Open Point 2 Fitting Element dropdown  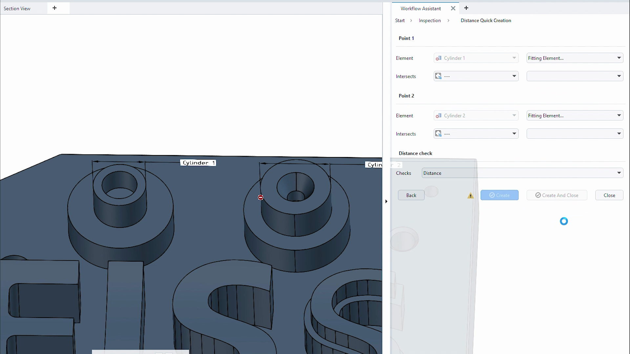click(x=575, y=115)
